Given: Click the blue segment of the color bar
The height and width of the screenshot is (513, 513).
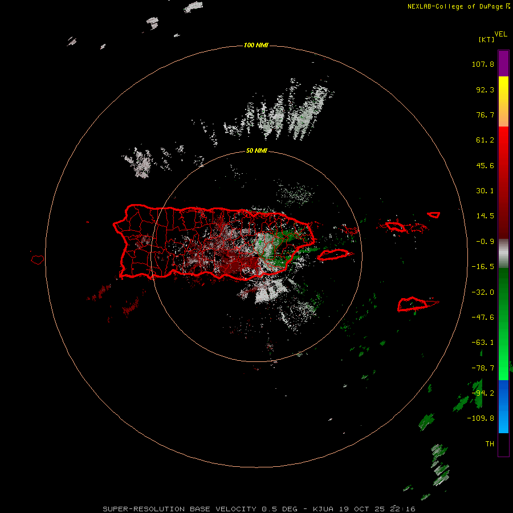Looking at the screenshot, I should [x=503, y=406].
